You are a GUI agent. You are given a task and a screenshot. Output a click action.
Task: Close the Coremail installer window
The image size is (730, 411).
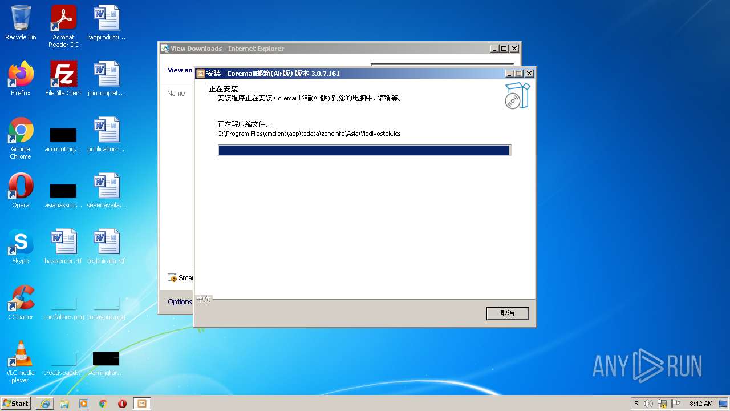[529, 74]
